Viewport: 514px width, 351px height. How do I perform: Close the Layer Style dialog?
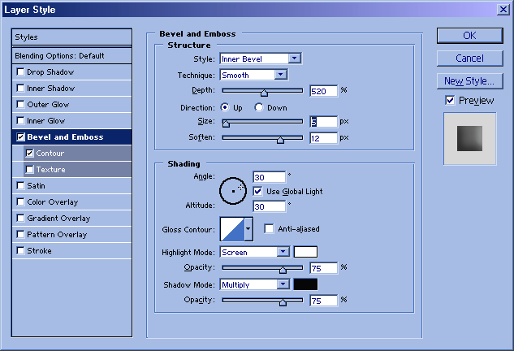point(503,10)
